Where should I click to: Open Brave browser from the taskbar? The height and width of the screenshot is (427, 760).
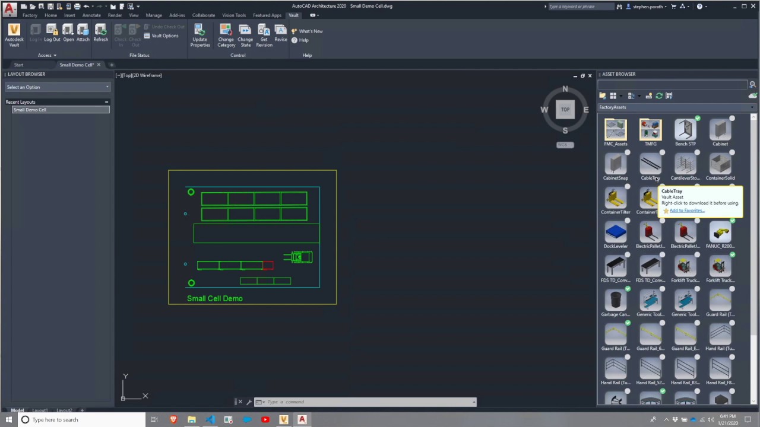click(173, 420)
